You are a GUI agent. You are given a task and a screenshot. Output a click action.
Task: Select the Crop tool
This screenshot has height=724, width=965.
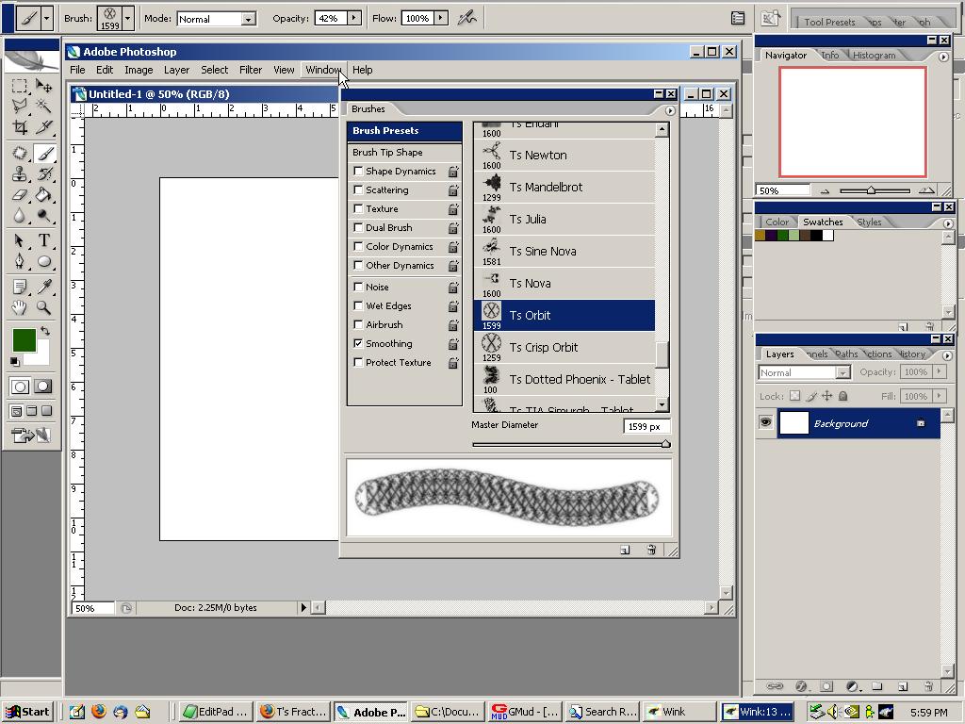(x=19, y=127)
